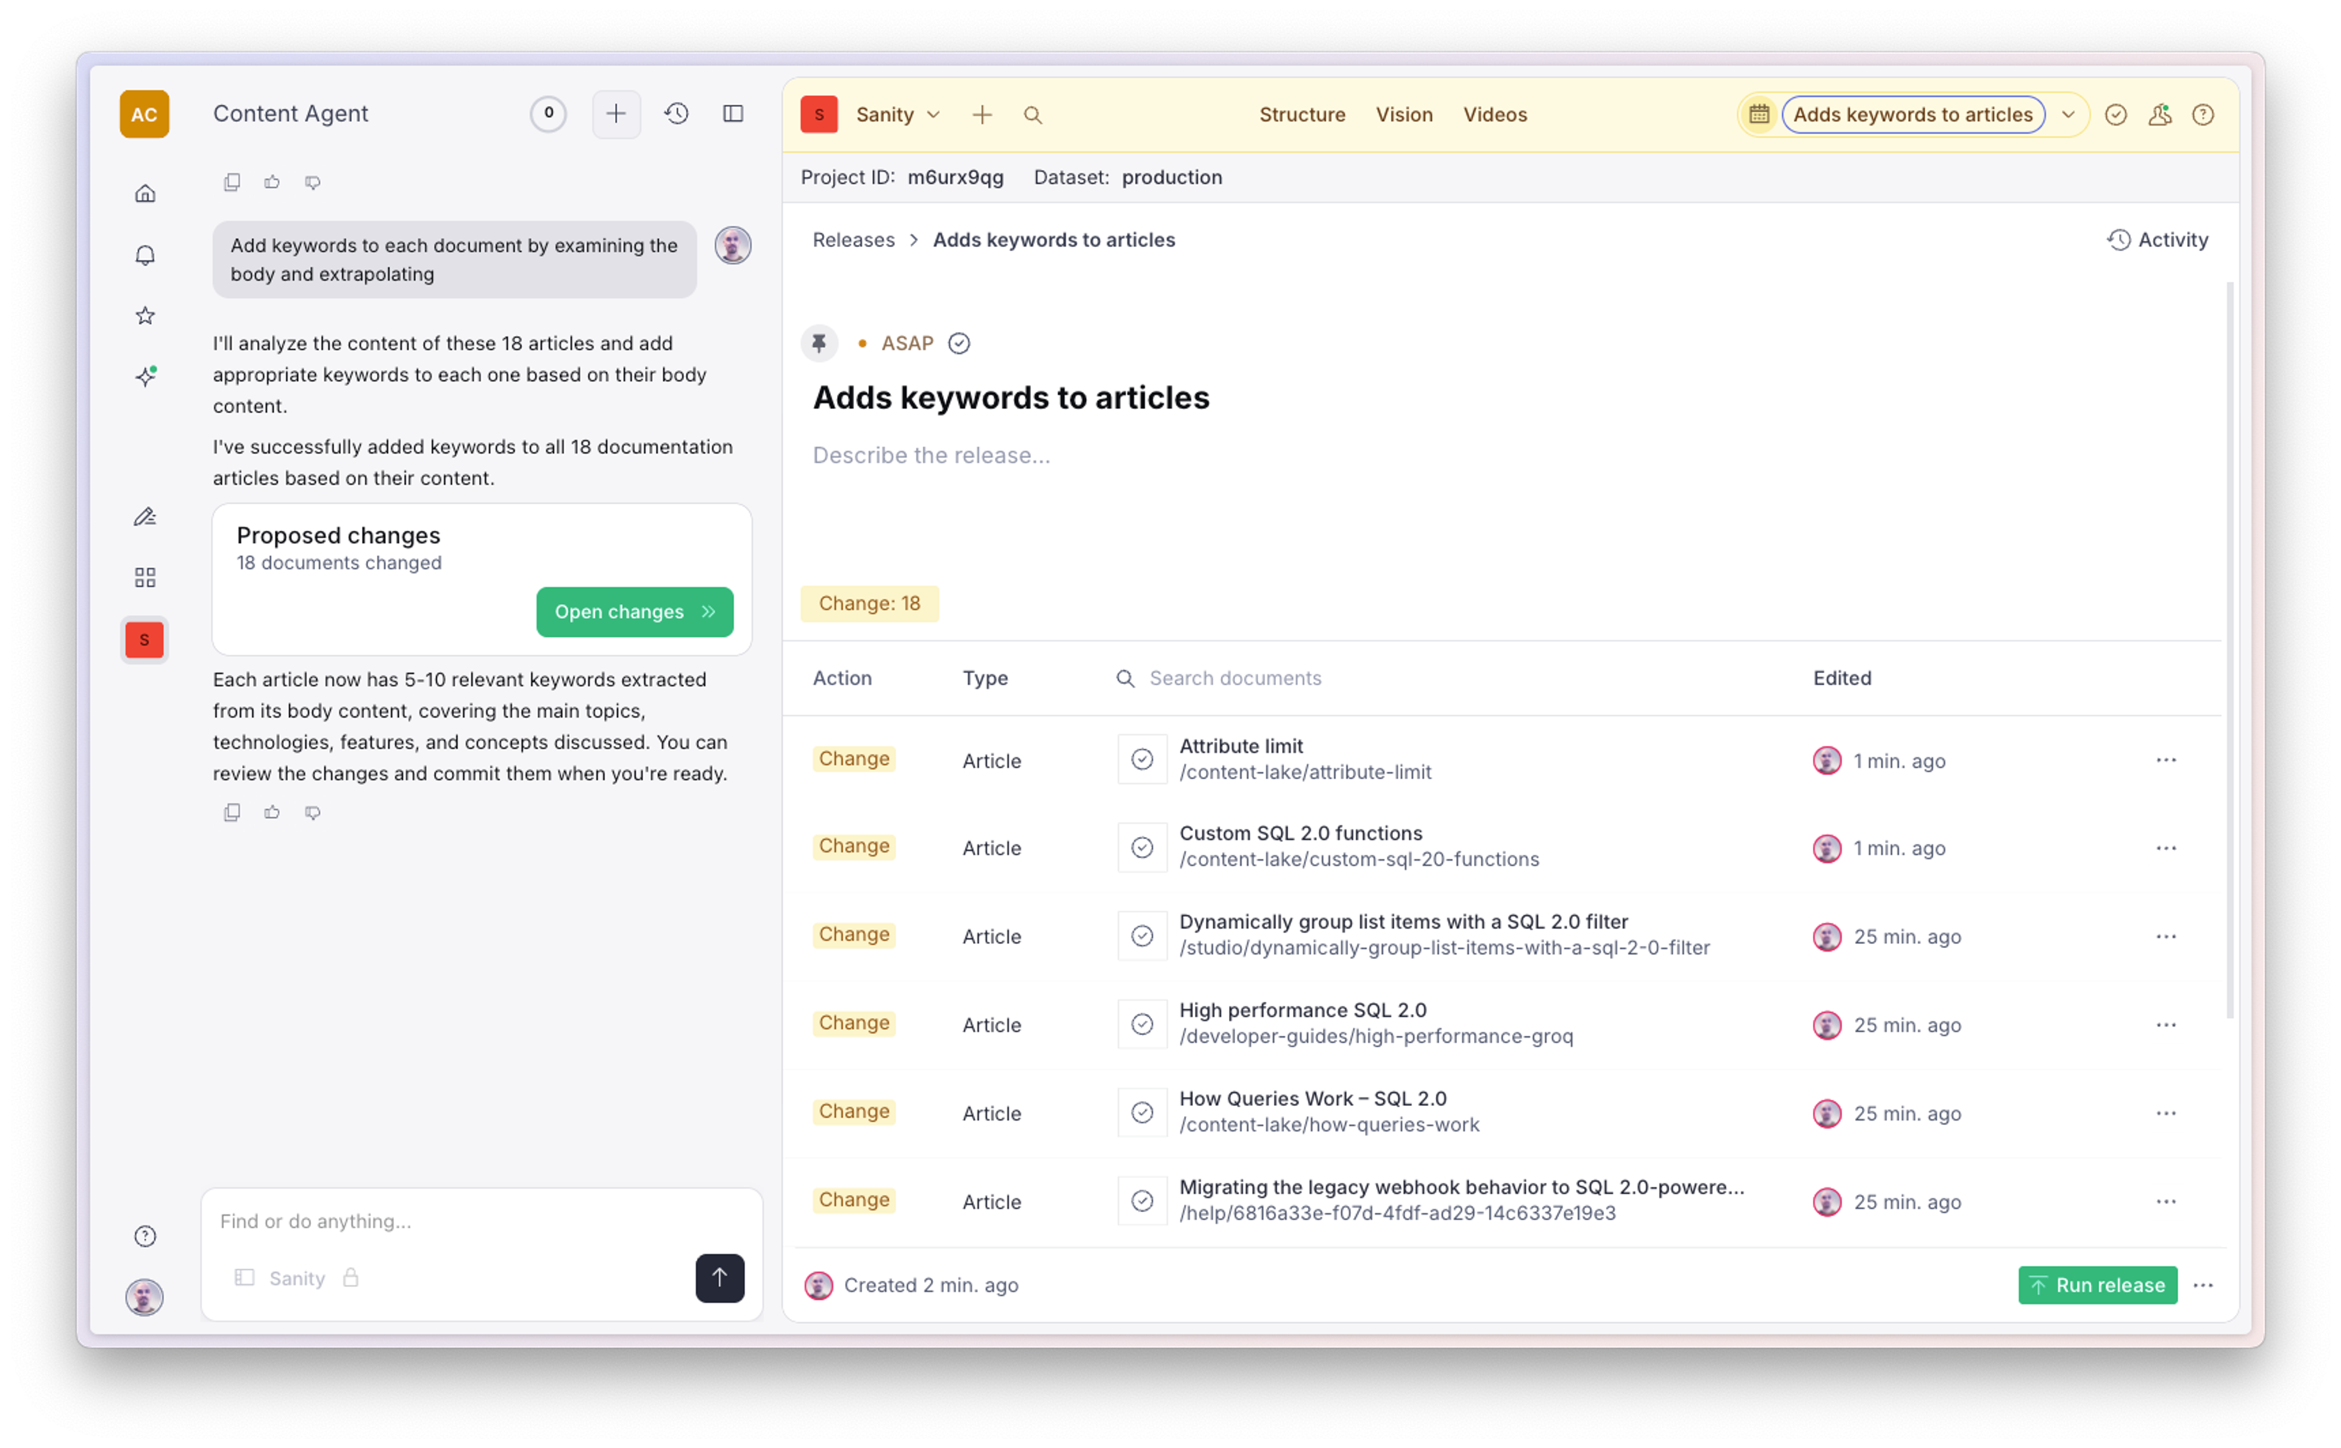Click the search magnifier in Sanity toolbar

pyautogui.click(x=1032, y=115)
